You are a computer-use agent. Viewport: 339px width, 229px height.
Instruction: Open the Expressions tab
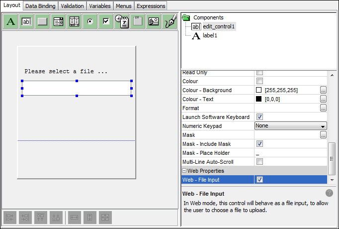point(150,5)
